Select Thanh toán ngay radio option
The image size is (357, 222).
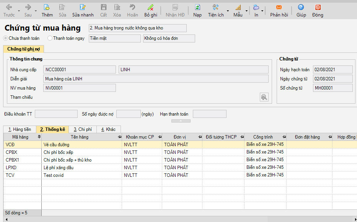pos(50,38)
